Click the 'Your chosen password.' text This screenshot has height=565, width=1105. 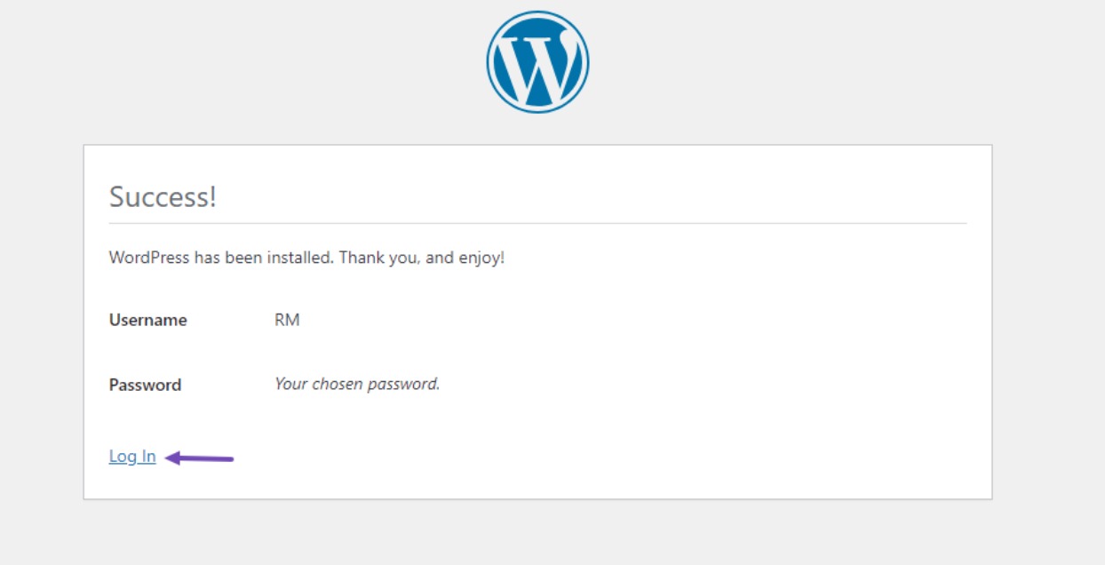[357, 385]
